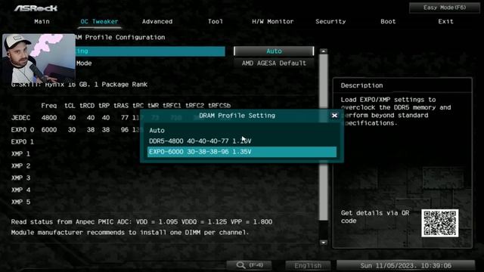
Task: Go to the Exit tab
Action: coord(445,21)
